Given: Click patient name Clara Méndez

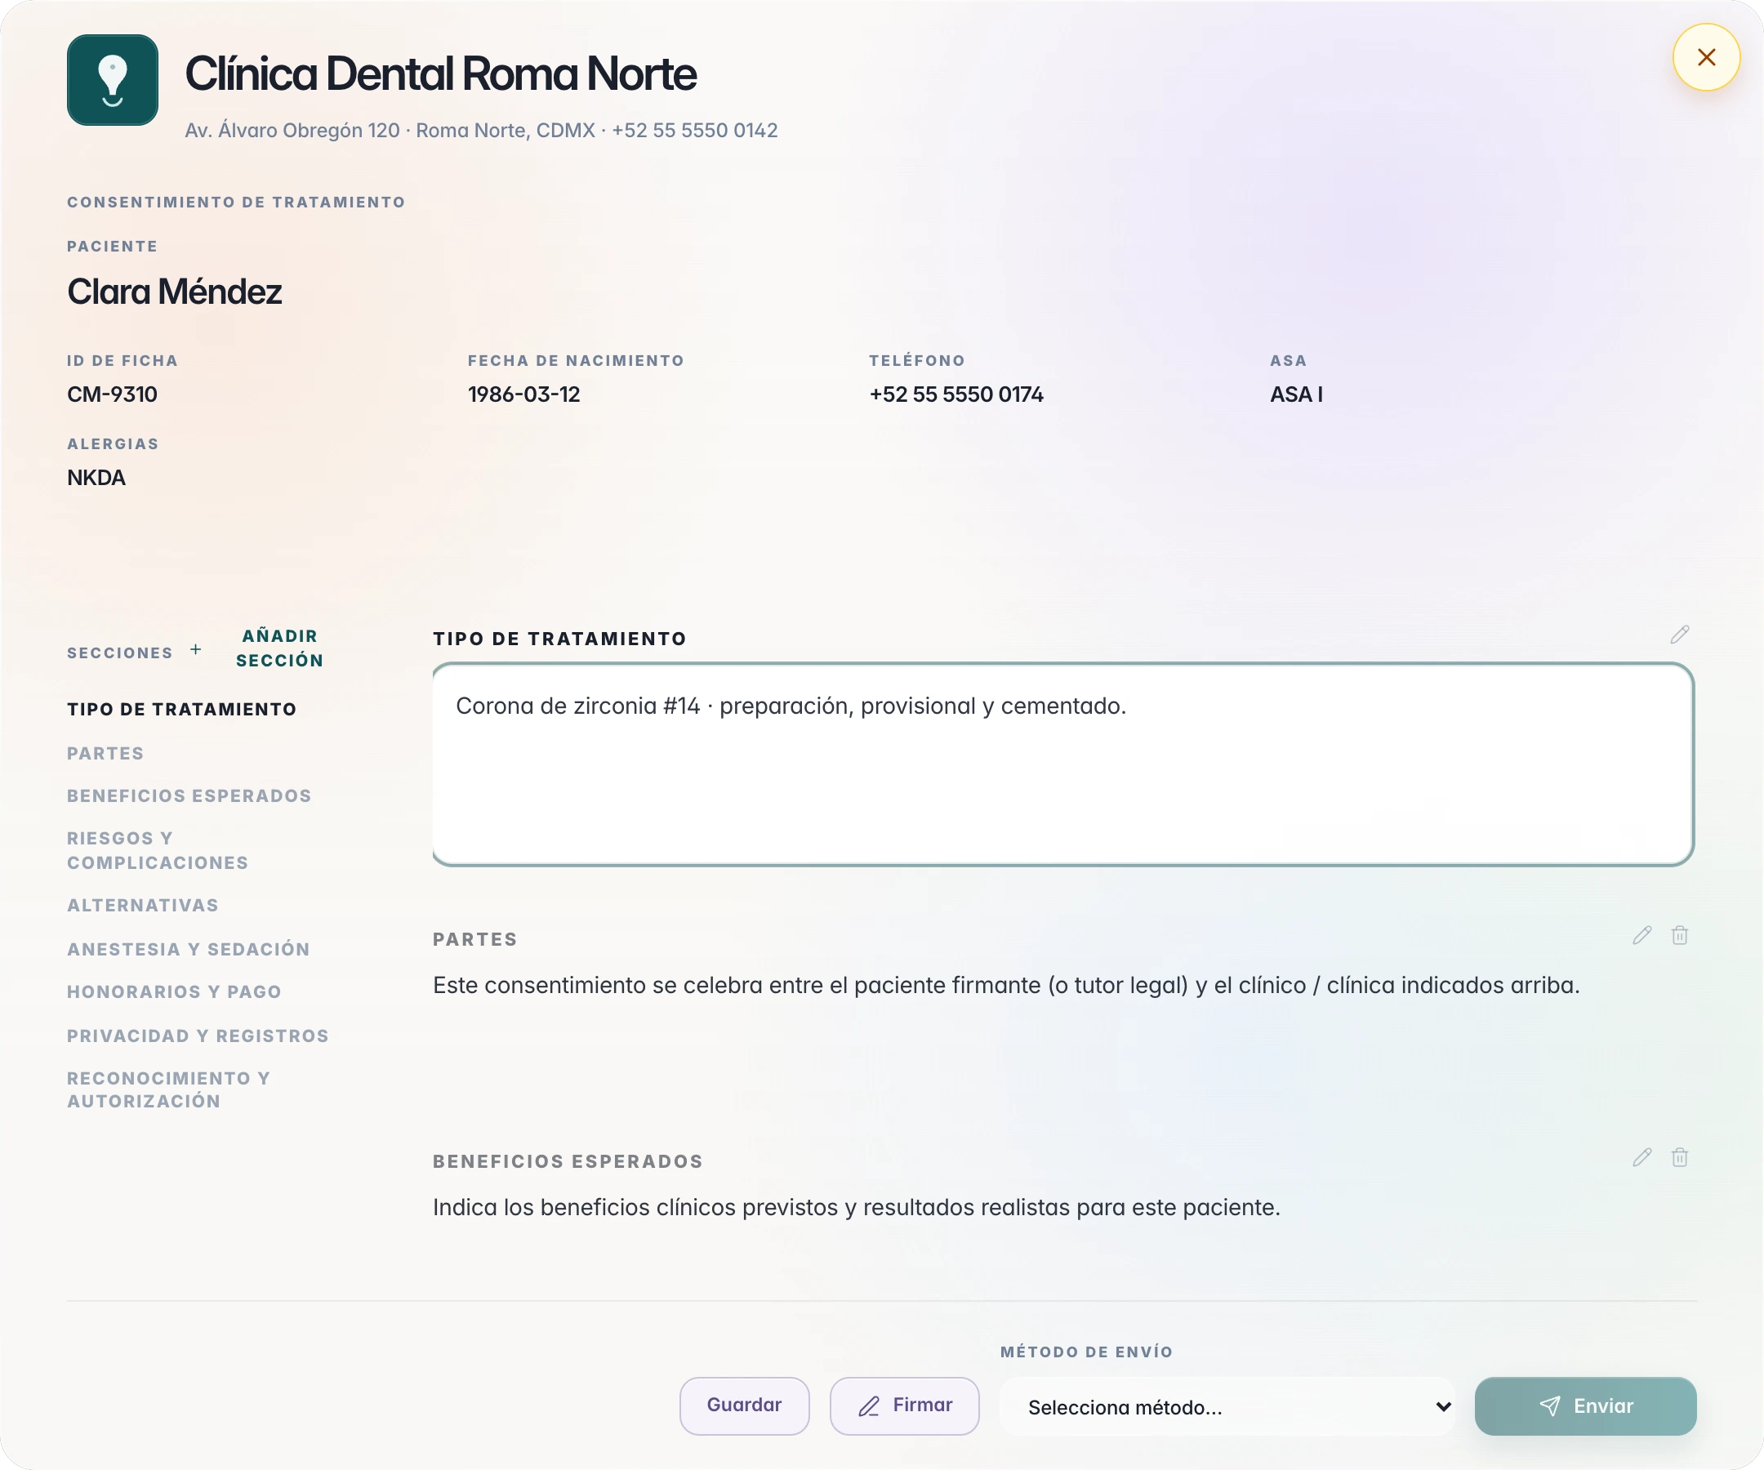Looking at the screenshot, I should pos(175,292).
